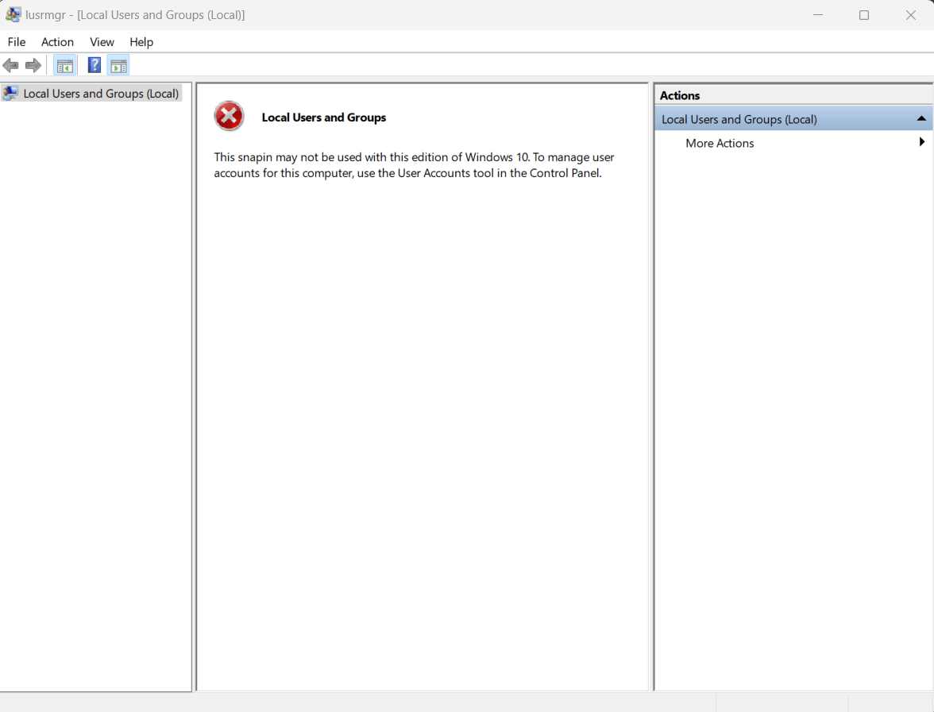Expand the More Actions submenu arrow
This screenshot has height=712, width=934.
pyautogui.click(x=921, y=141)
